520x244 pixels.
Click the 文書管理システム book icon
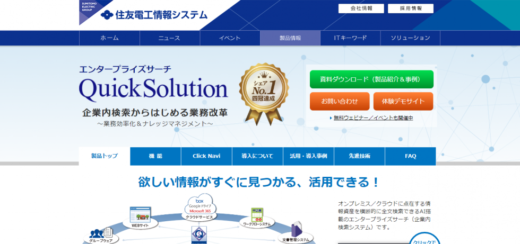297,230
